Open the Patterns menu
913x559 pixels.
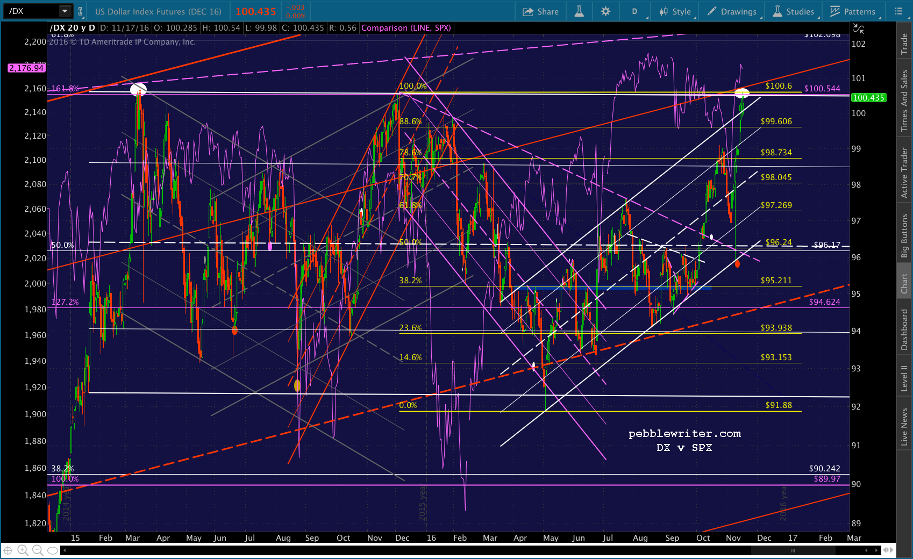853,11
